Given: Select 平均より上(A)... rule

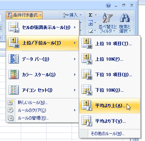Looking at the screenshot, I should pos(110,106).
